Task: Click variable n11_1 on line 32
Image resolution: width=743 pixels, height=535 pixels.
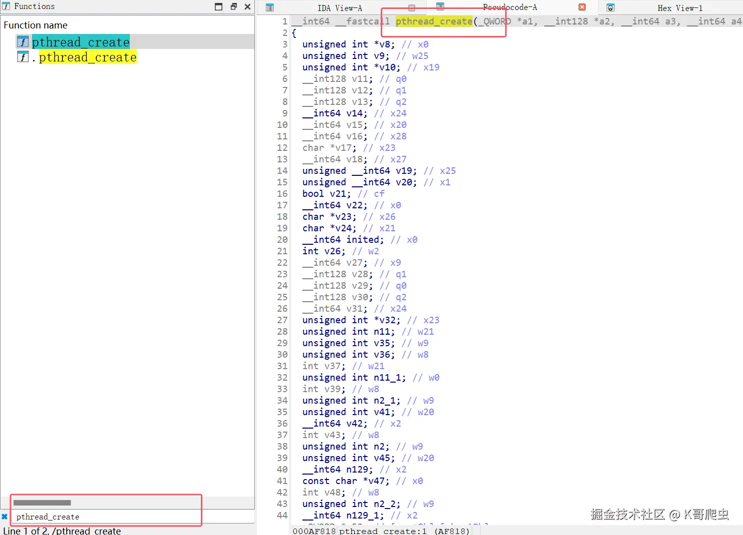Action: coord(387,378)
